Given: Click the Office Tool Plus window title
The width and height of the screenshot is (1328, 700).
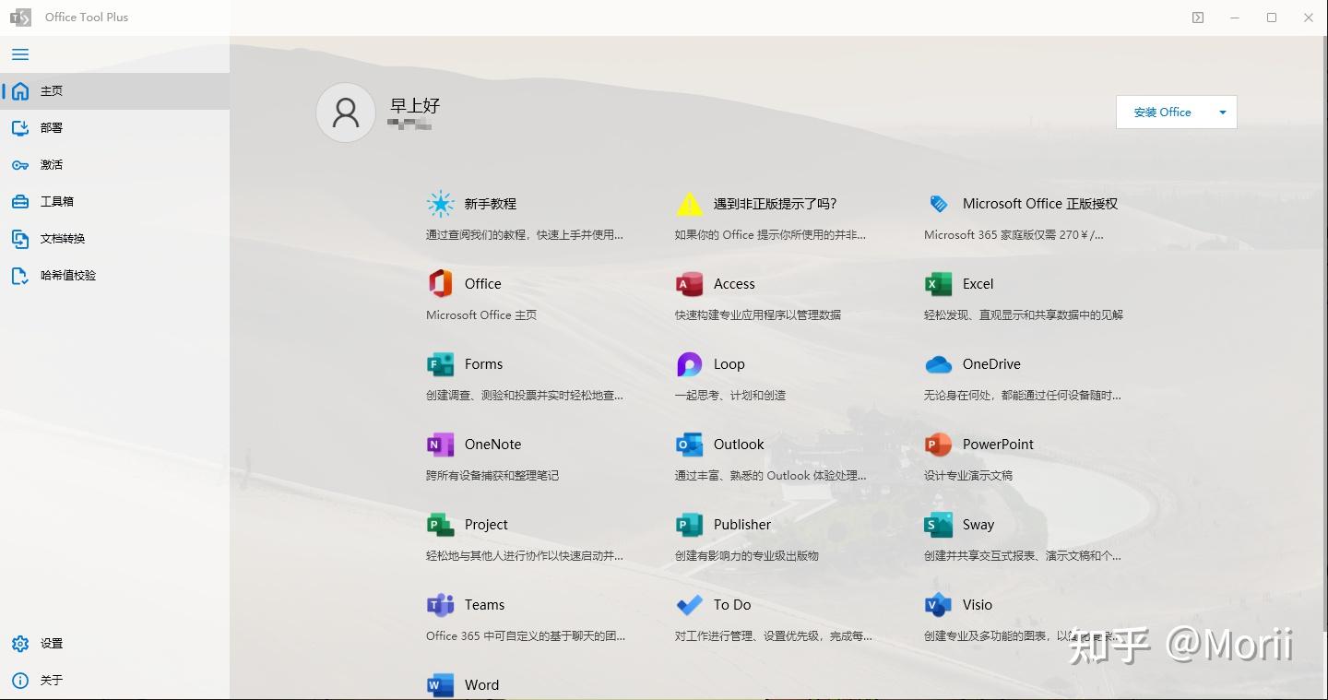Looking at the screenshot, I should [x=87, y=18].
